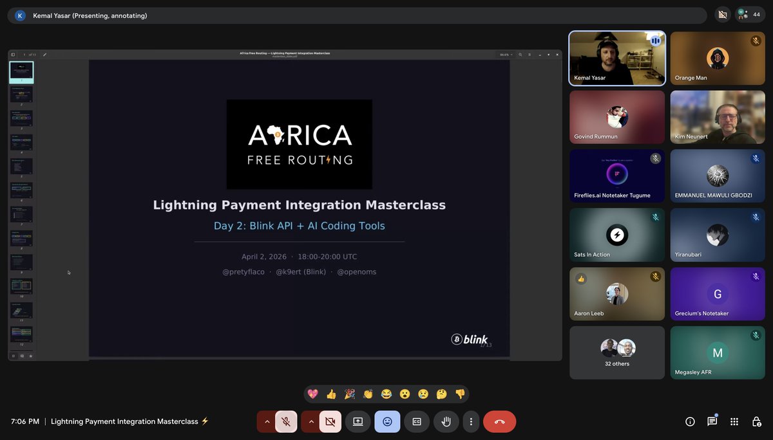Select Yiranubari participant tile
The width and height of the screenshot is (773, 440).
(718, 235)
